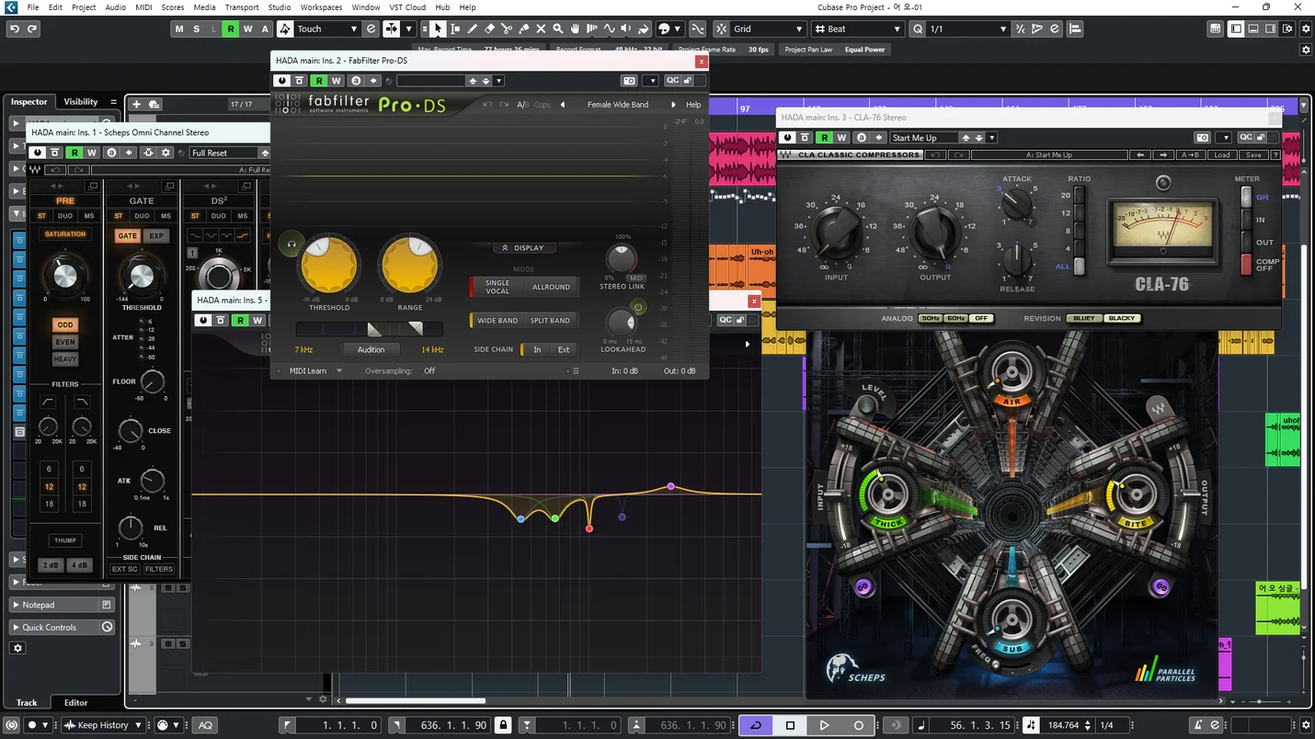Select the Object Selection arrow tool
The image size is (1315, 739).
pos(438,28)
